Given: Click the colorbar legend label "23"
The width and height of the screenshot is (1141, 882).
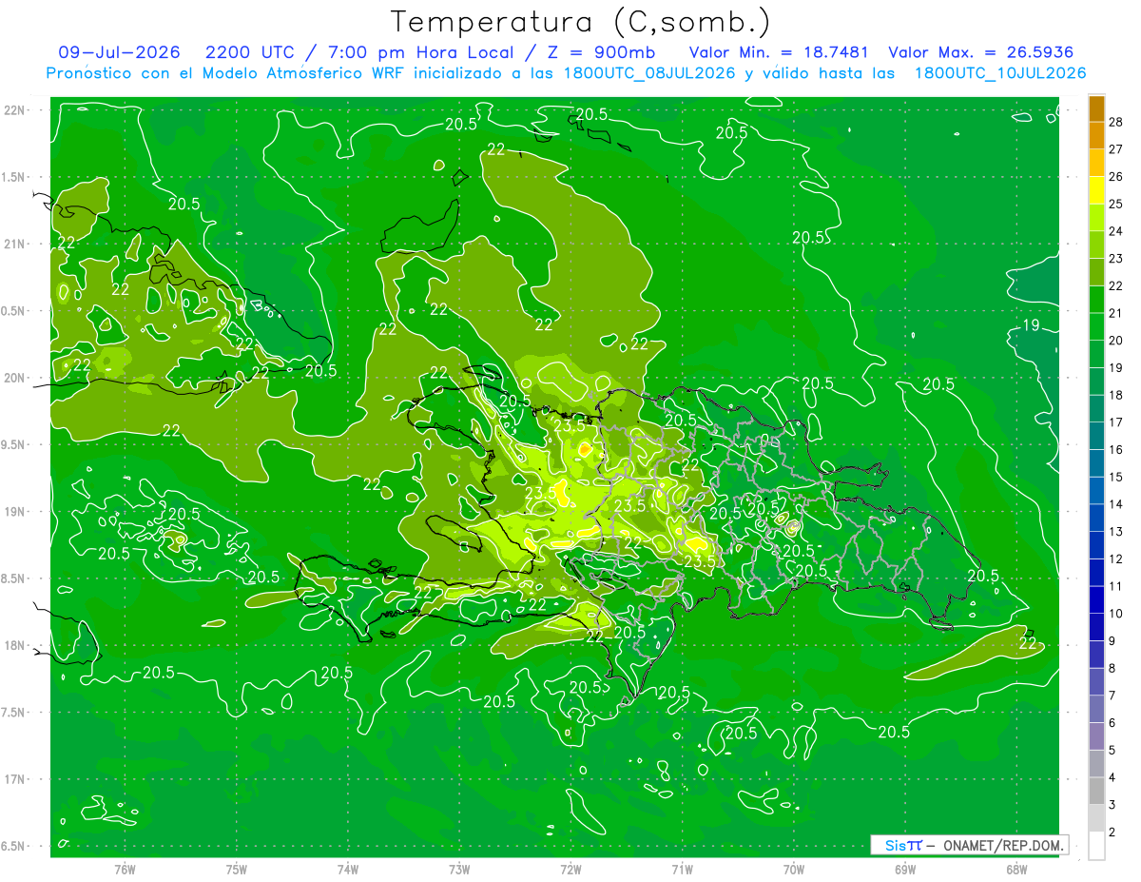Looking at the screenshot, I should pyautogui.click(x=1116, y=258).
